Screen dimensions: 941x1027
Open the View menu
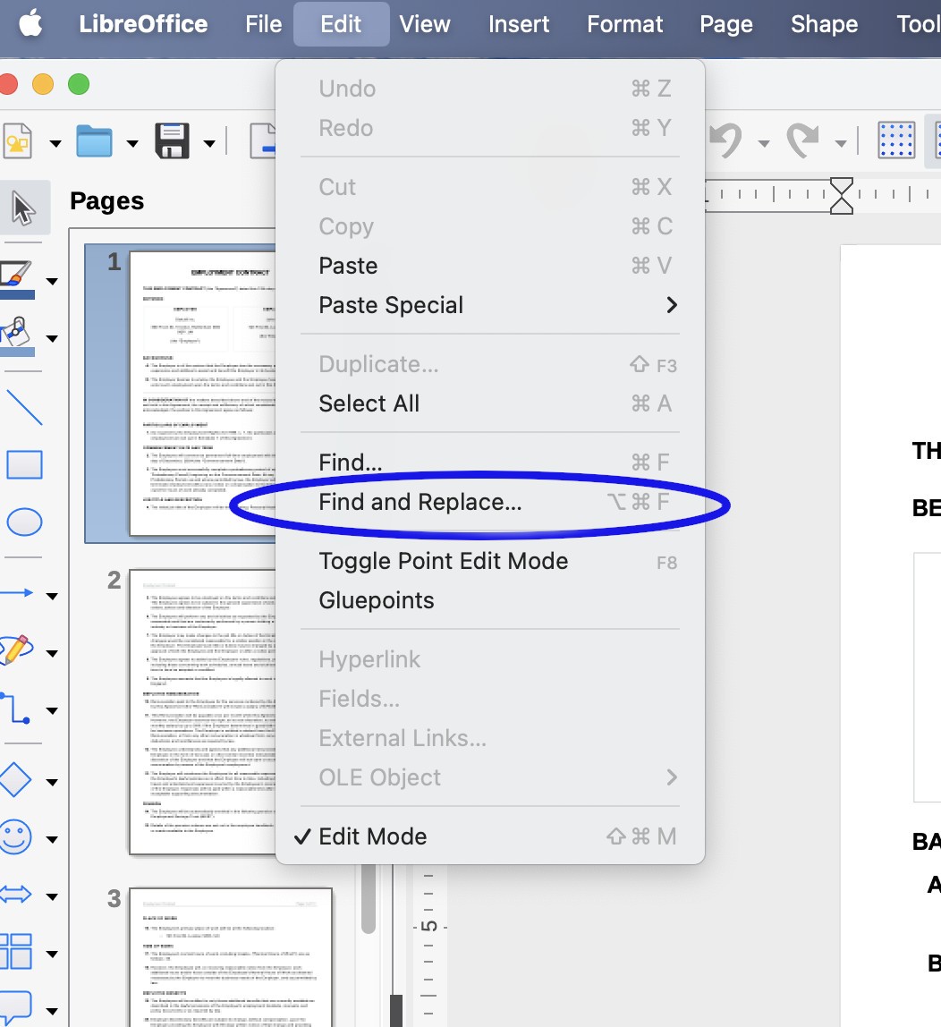pyautogui.click(x=424, y=24)
